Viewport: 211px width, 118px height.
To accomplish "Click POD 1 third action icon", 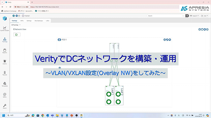I will coord(170,40).
